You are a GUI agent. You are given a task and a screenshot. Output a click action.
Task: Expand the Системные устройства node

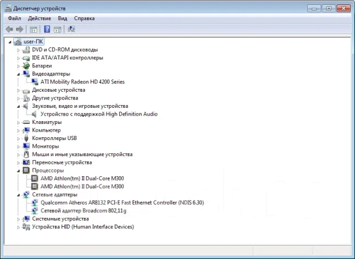tap(18, 219)
